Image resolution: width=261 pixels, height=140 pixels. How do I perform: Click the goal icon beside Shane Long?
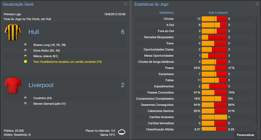(26, 45)
